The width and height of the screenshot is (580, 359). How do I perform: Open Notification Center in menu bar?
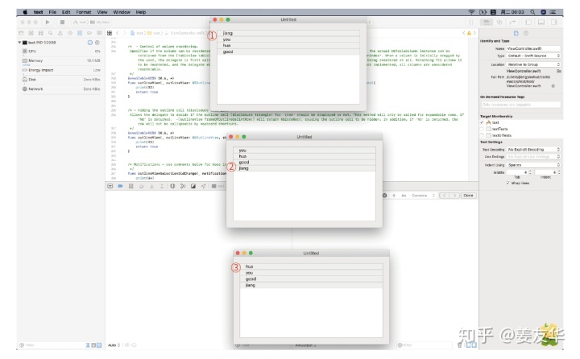pyautogui.click(x=553, y=12)
